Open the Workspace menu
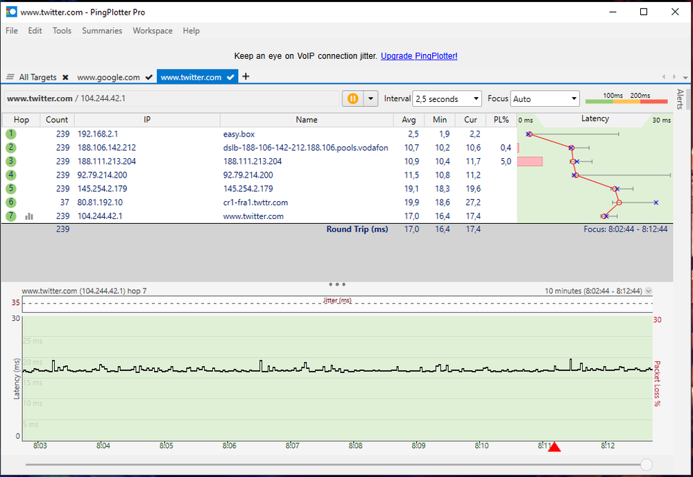 pyautogui.click(x=153, y=31)
